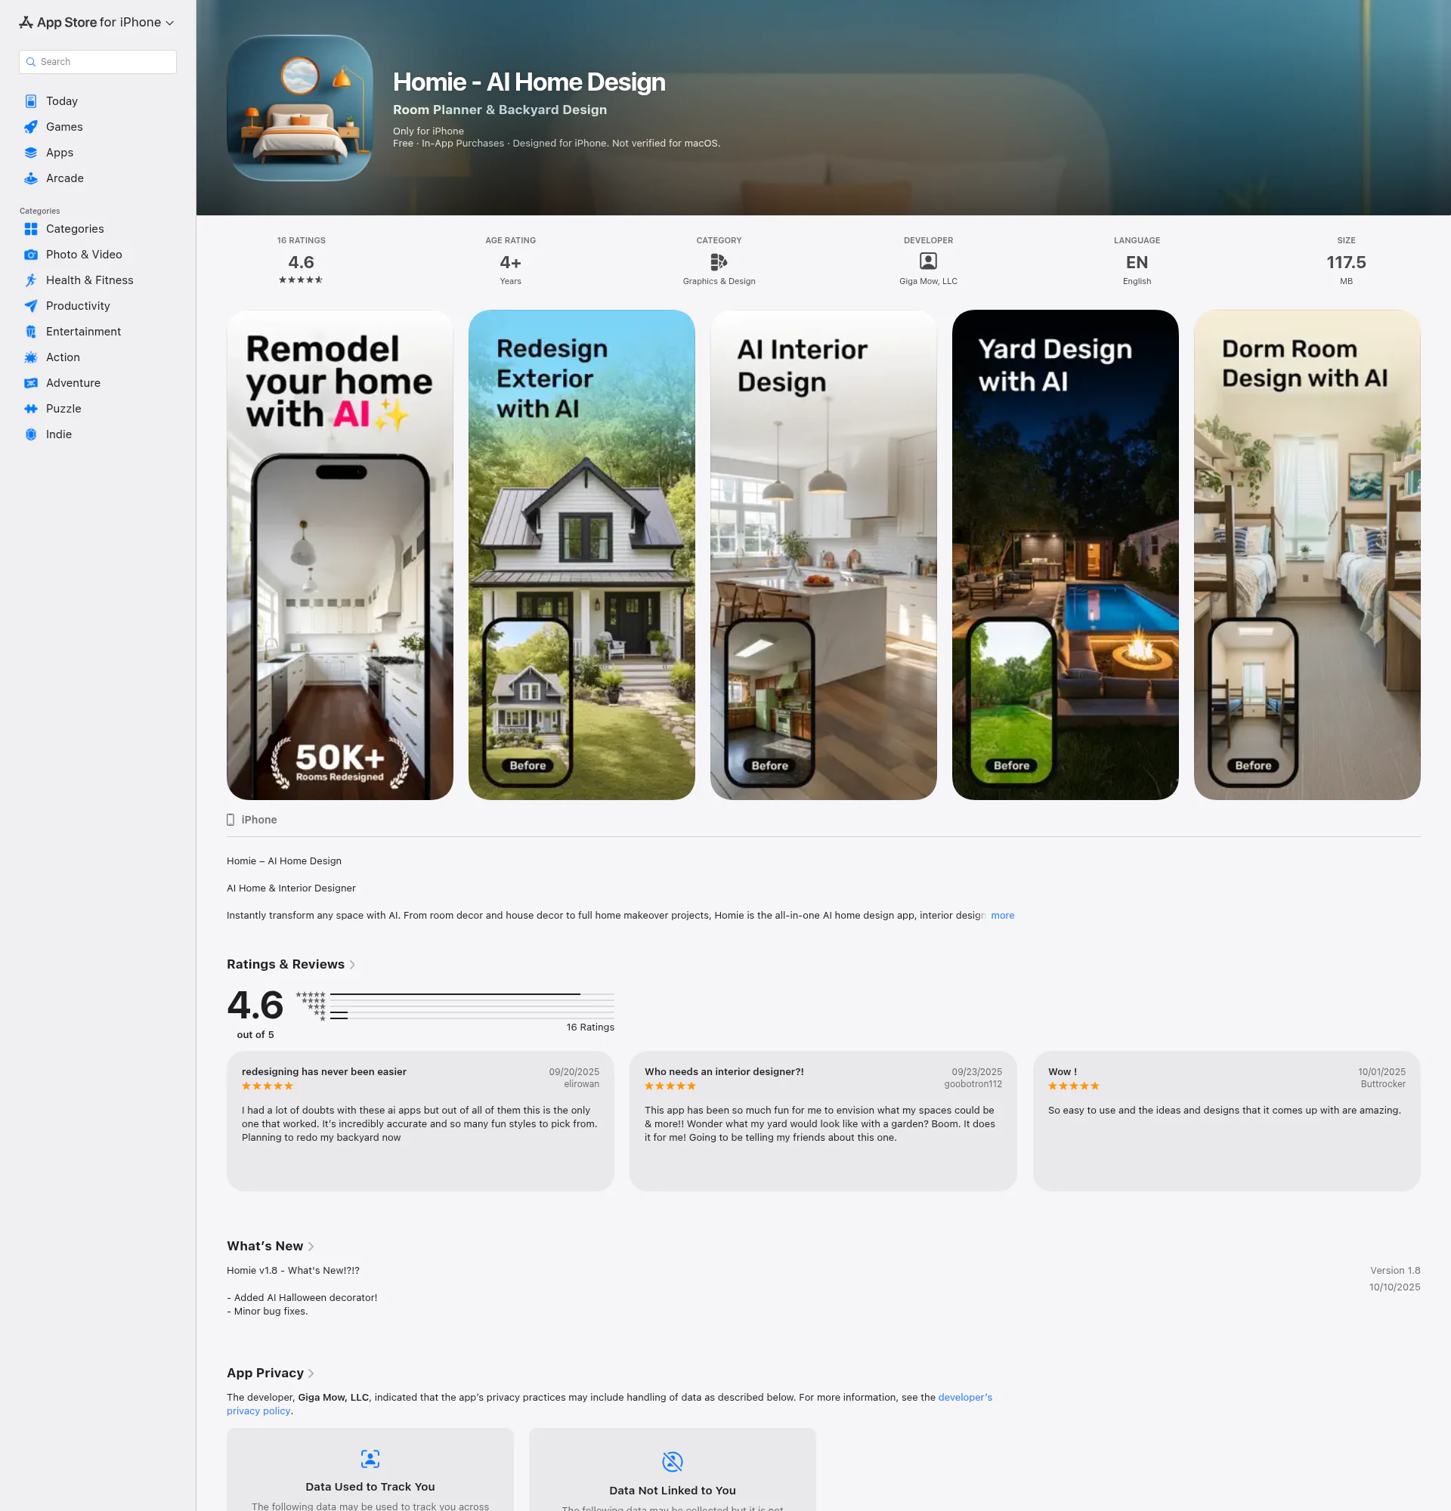Viewport: 1451px width, 1511px height.
Task: Select the Action burst icon
Action: (31, 357)
